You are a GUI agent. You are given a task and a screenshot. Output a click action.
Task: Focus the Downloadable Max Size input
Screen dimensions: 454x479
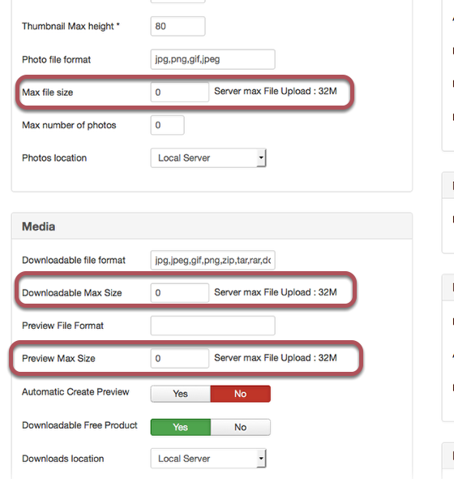click(x=180, y=293)
